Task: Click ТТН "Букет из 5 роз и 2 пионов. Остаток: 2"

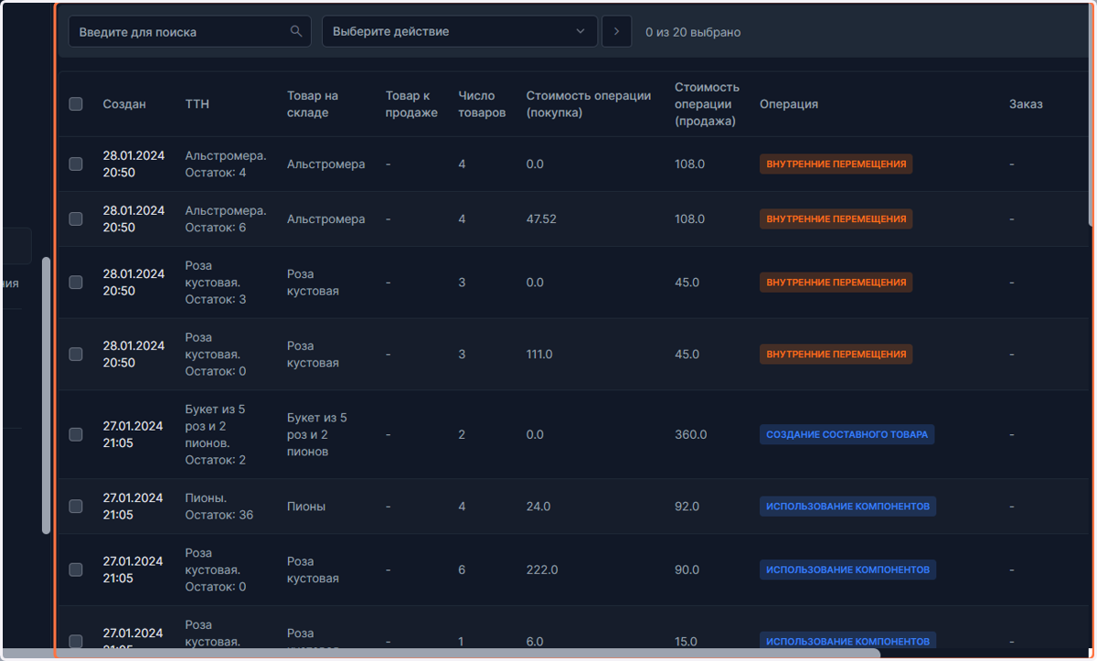Action: (x=216, y=434)
